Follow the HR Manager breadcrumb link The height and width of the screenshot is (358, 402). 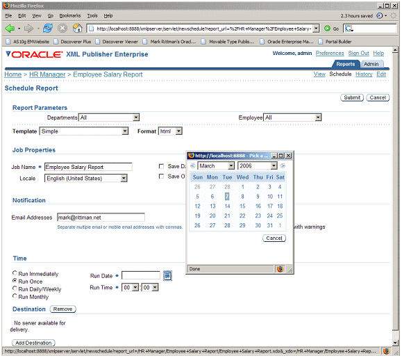click(47, 74)
